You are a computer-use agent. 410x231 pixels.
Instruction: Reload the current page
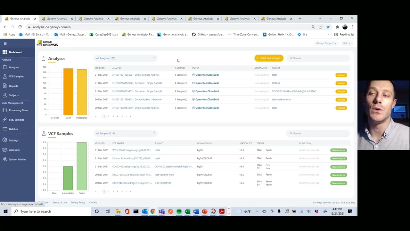pos(20,27)
